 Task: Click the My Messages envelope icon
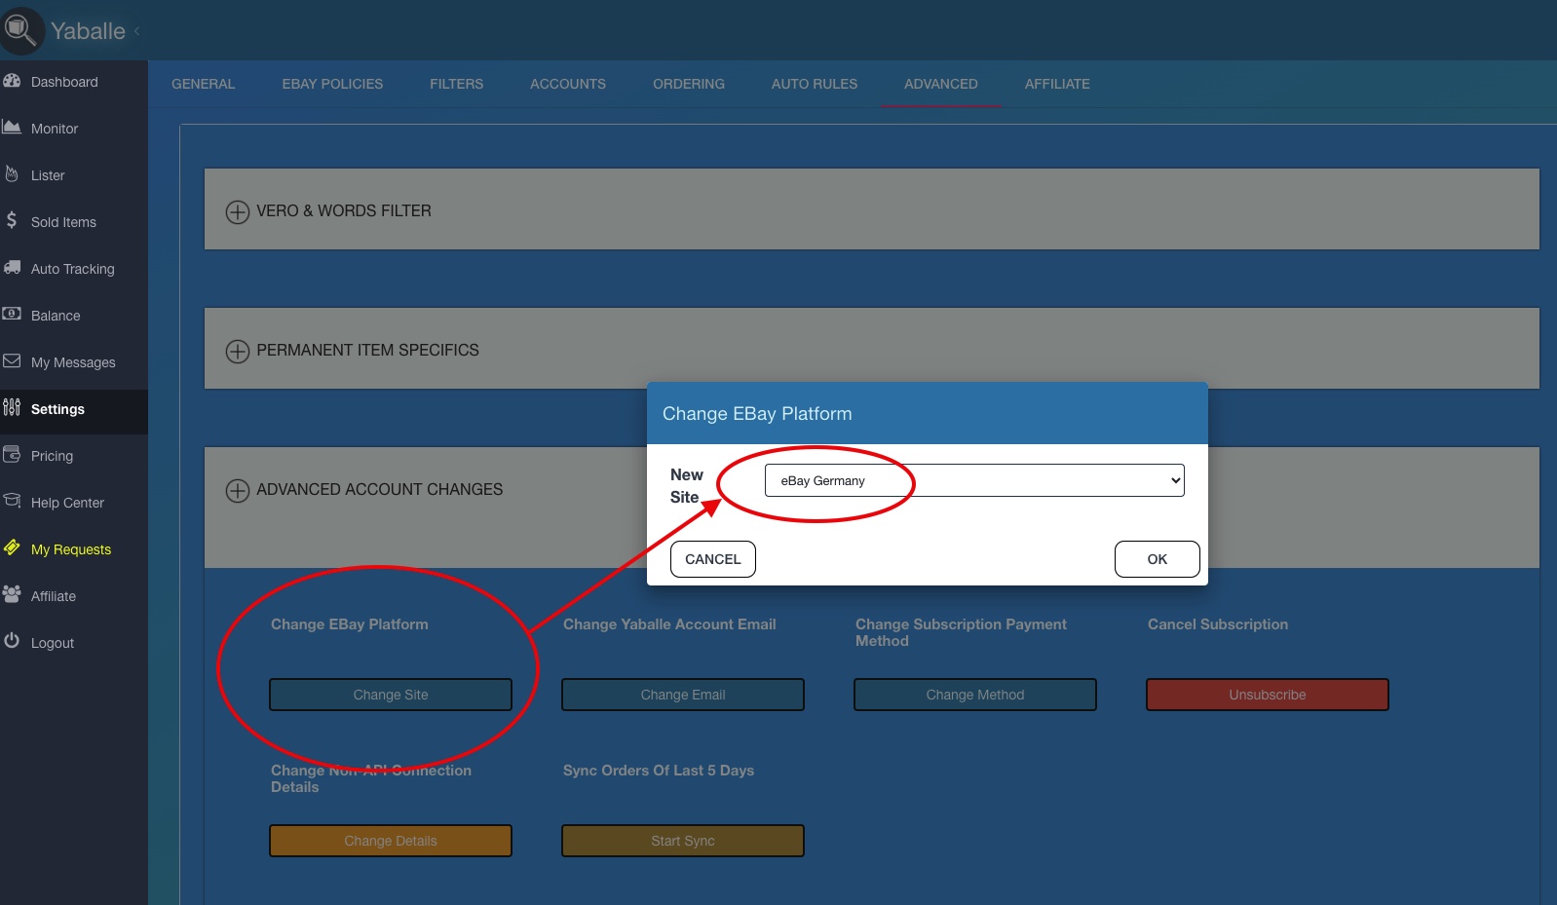pyautogui.click(x=12, y=360)
